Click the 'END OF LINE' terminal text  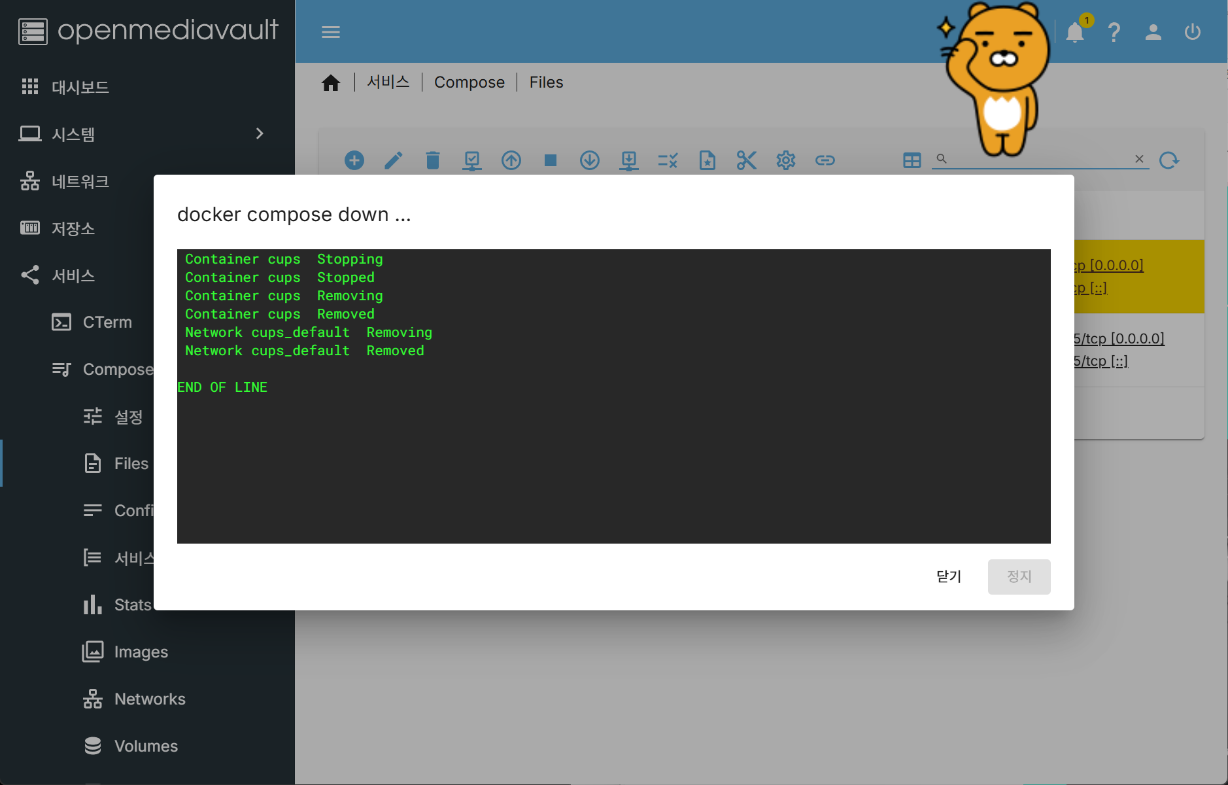click(222, 387)
